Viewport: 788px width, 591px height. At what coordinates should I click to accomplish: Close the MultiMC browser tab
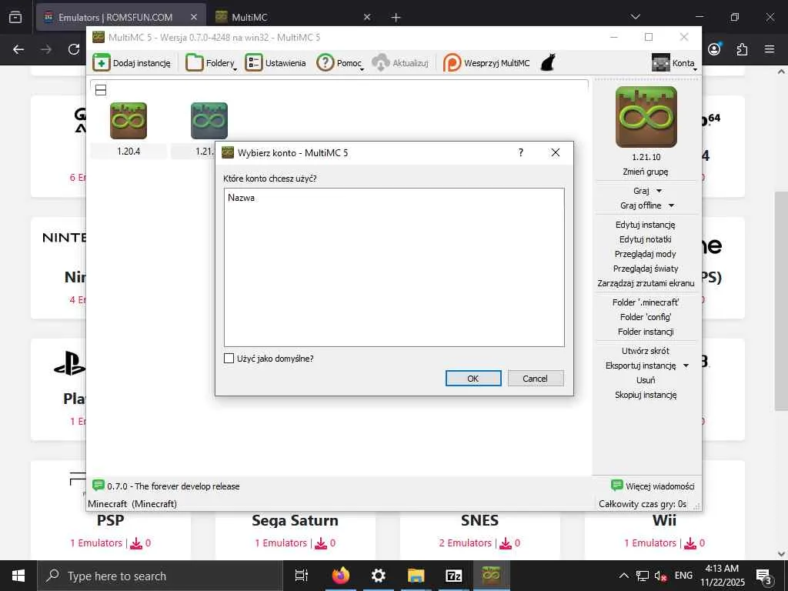pyautogui.click(x=367, y=17)
